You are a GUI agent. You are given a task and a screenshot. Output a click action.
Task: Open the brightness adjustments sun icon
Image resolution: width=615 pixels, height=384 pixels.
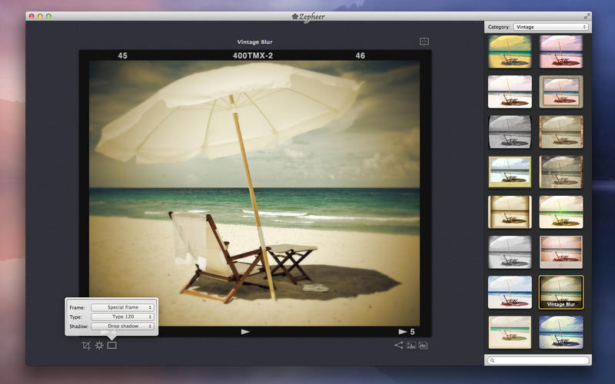[99, 345]
